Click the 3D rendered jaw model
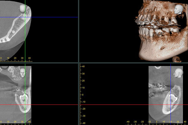This screenshot has height=125, width=188. pos(161,32)
